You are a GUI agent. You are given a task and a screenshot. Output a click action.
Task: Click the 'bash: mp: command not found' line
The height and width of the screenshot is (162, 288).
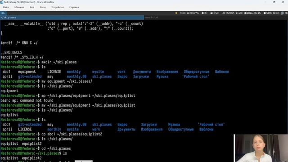[x=27, y=101]
